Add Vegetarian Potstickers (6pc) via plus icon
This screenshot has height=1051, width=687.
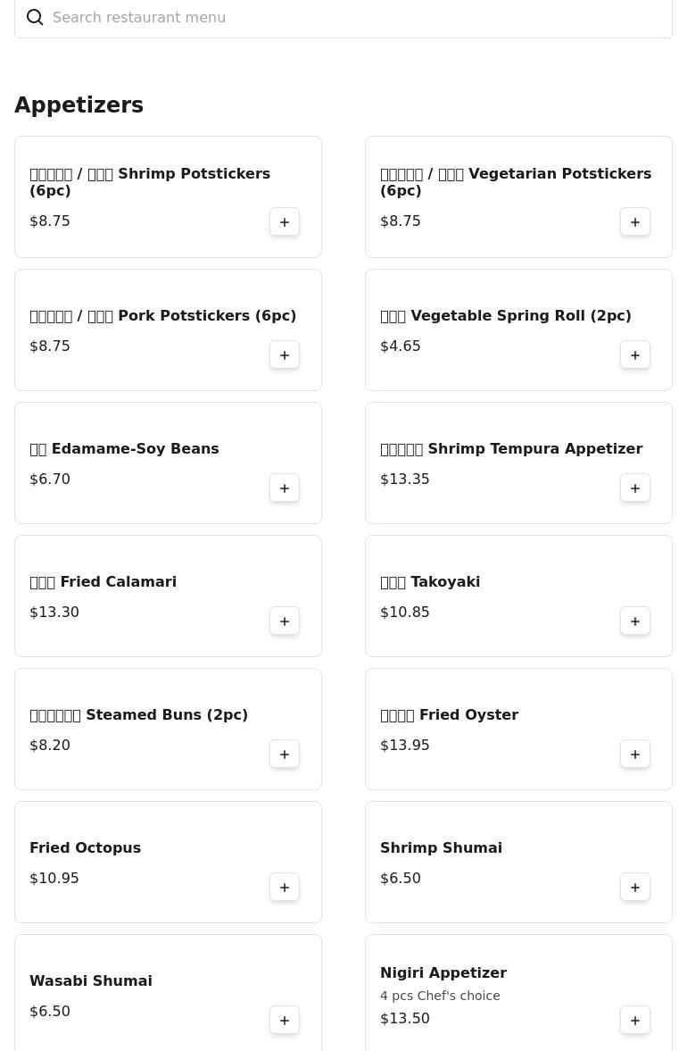tap(635, 221)
